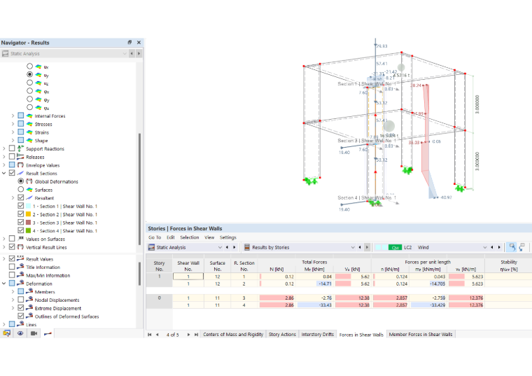
Task: Click the highlighted table selection sync icon
Action: point(511,247)
